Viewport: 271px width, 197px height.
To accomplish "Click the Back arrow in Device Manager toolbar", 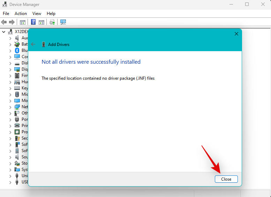I will pyautogui.click(x=4, y=22).
